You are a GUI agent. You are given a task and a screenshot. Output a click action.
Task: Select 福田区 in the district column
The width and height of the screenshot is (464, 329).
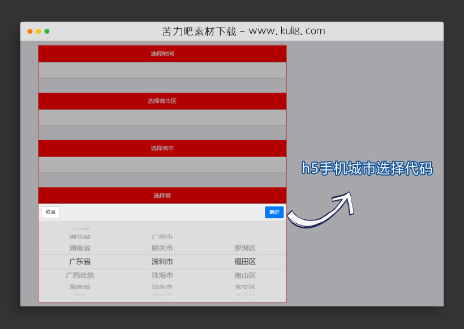pos(246,261)
